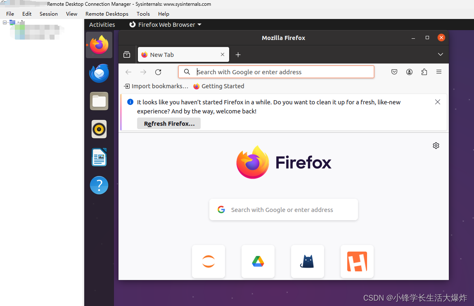Open the Google Drive shortcut tile
474x306 pixels.
point(258,261)
